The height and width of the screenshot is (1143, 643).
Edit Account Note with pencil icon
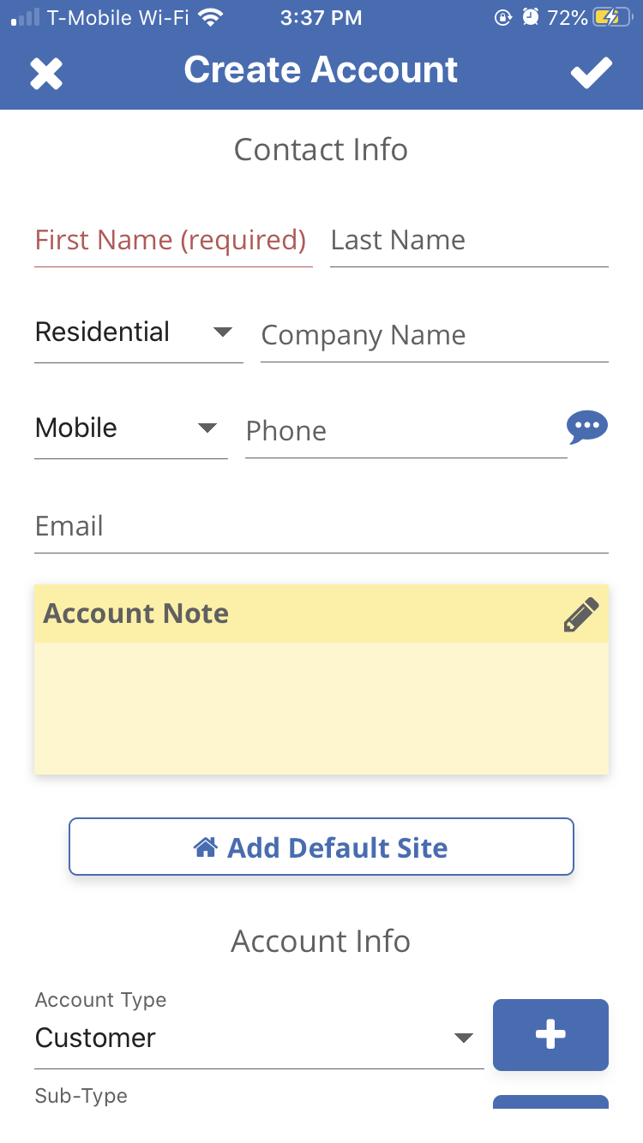[580, 614]
